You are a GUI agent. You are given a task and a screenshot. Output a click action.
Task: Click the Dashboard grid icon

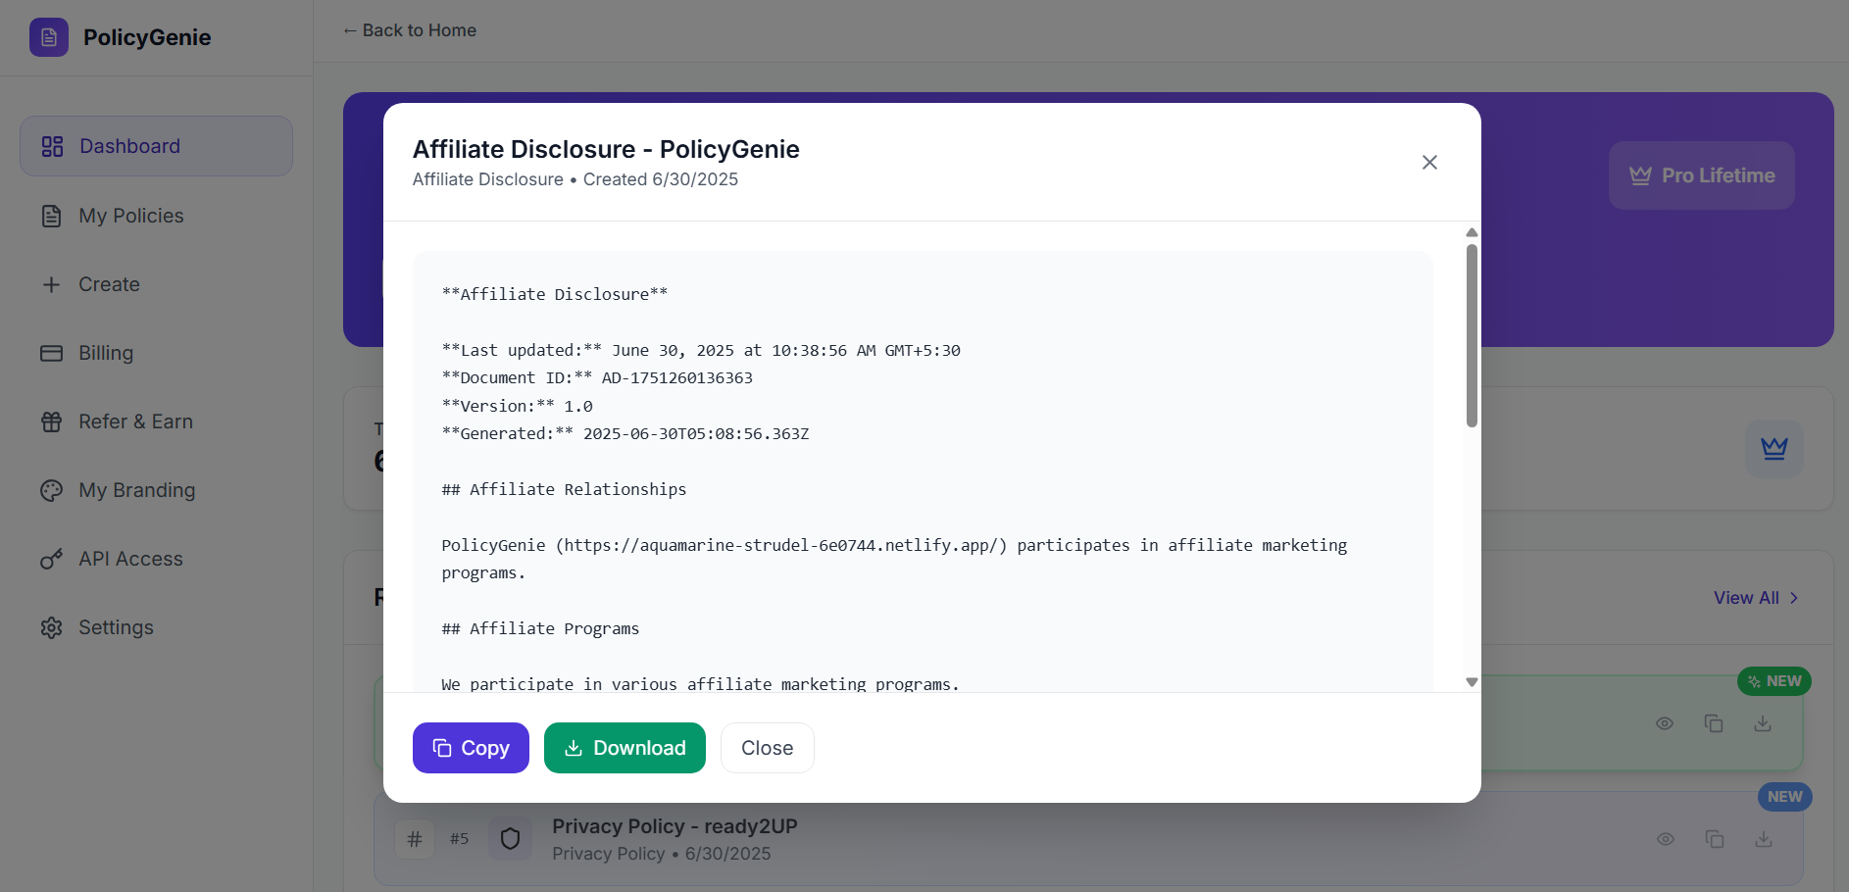tap(52, 146)
